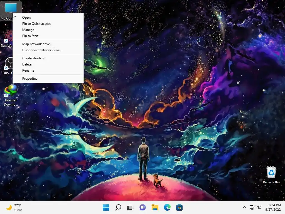Click Manage in the context menu
Viewport: 285px width, 214px height.
click(48, 30)
